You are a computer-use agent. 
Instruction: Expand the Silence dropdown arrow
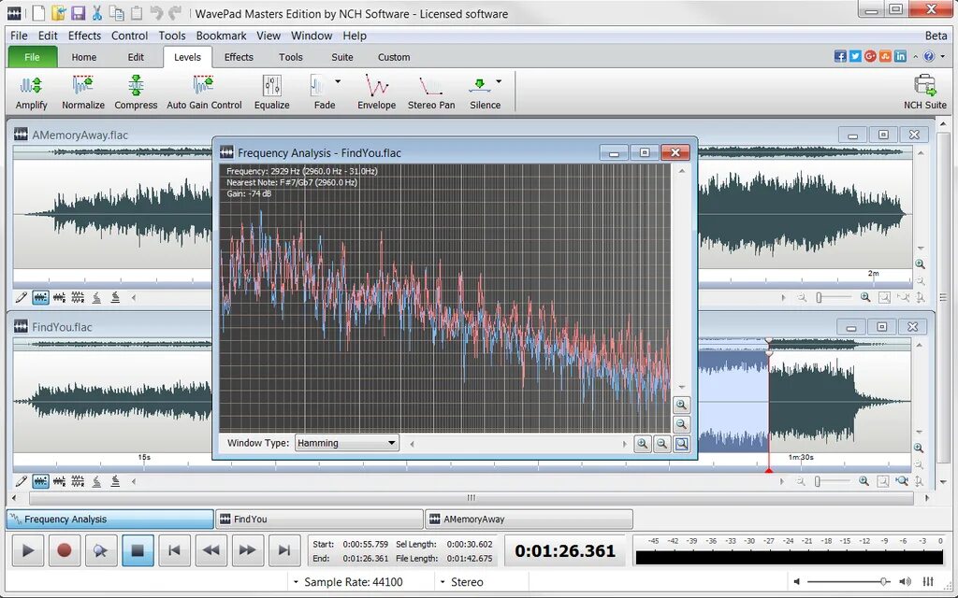[x=500, y=81]
